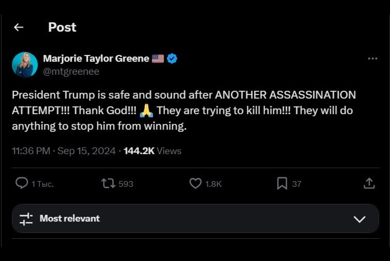The width and height of the screenshot is (390, 261).
Task: Click the 1.8K likes count
Action: (214, 184)
